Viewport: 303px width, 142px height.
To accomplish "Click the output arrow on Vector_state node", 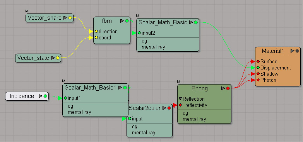I will (x=53, y=58).
